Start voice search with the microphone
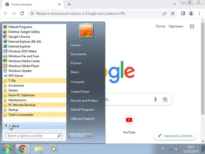 (155, 100)
